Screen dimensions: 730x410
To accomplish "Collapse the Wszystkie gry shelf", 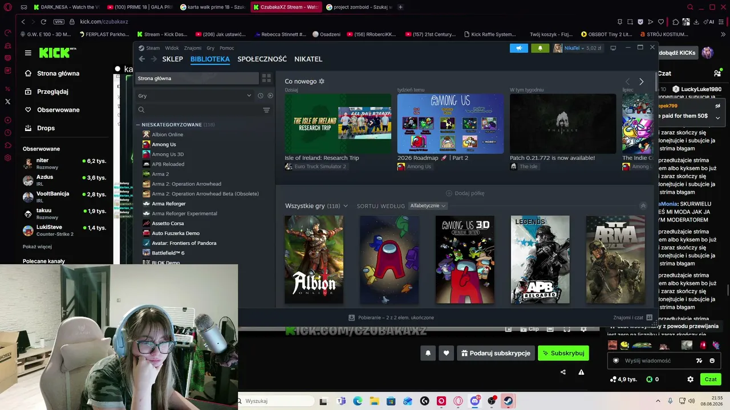I will pyautogui.click(x=643, y=206).
